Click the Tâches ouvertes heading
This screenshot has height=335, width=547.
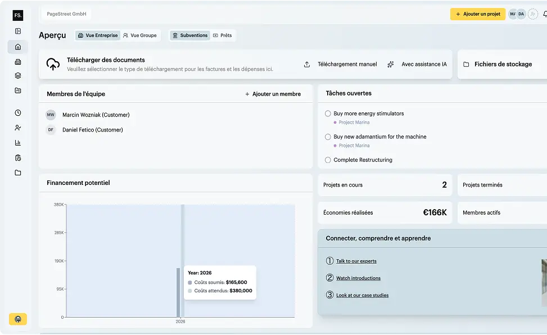[349, 93]
